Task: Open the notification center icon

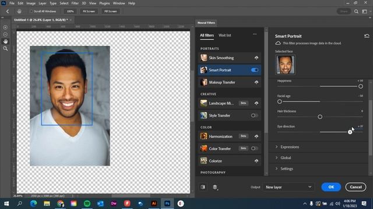Action: point(364,204)
